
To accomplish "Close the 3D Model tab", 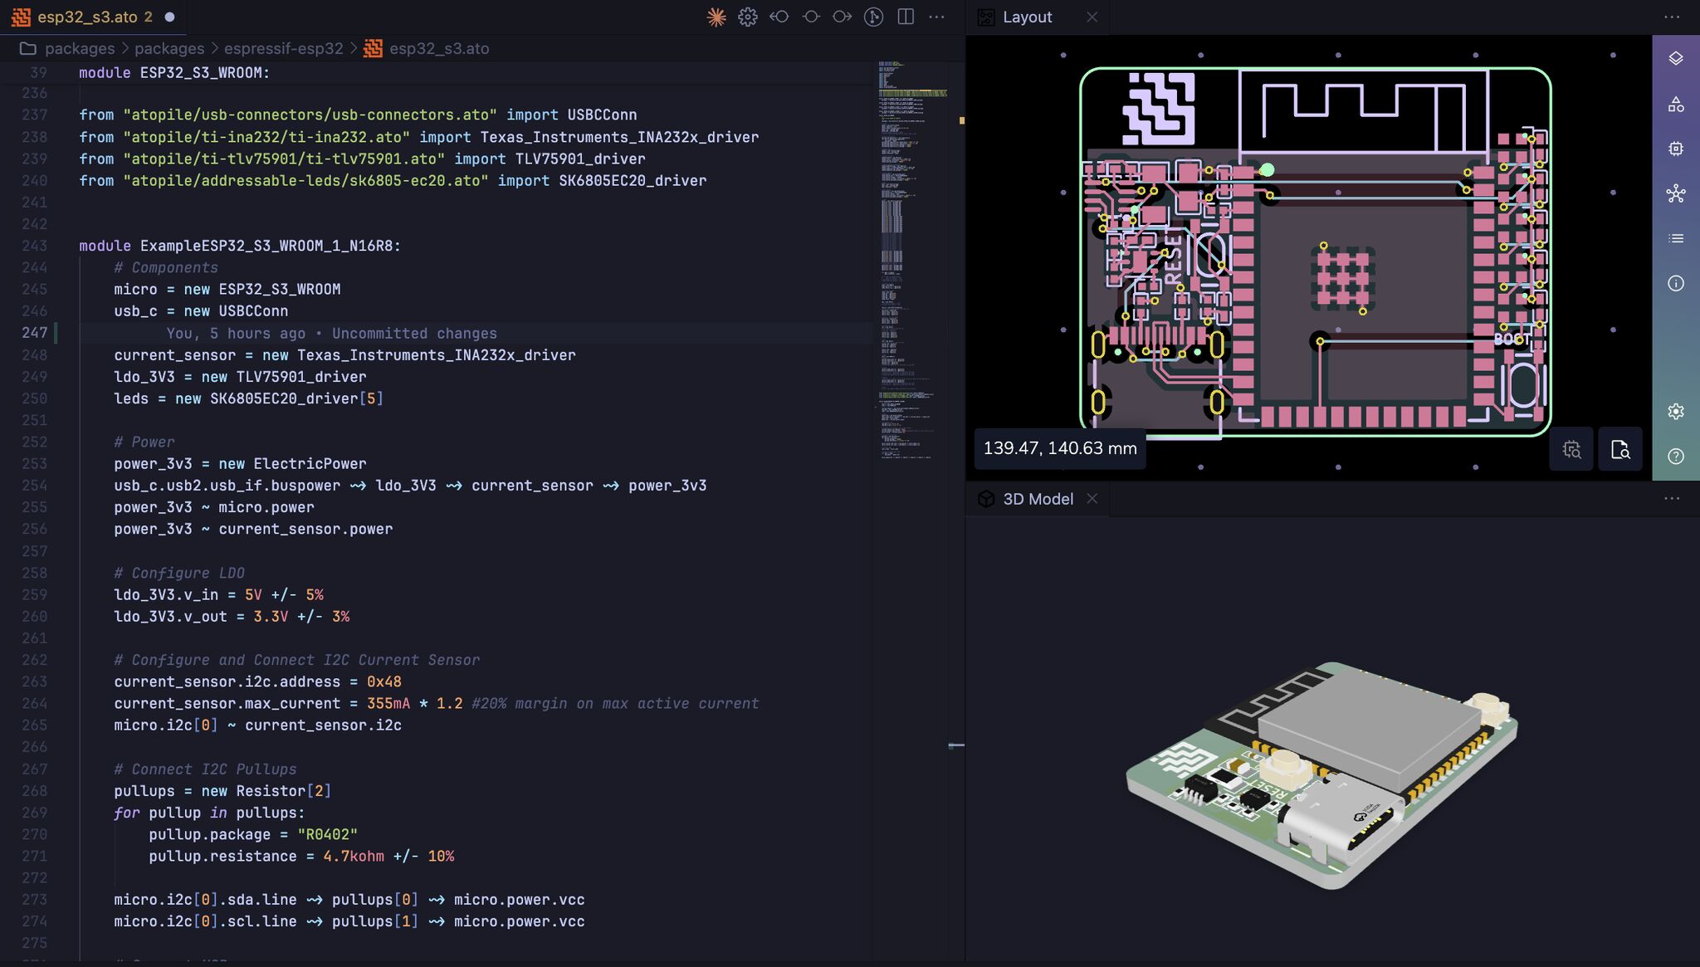I will [1092, 498].
